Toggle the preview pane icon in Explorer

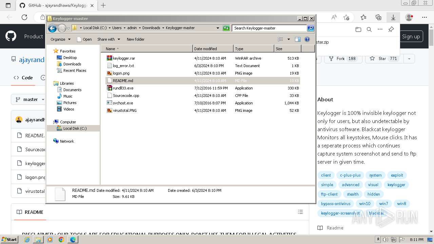[x=297, y=39]
